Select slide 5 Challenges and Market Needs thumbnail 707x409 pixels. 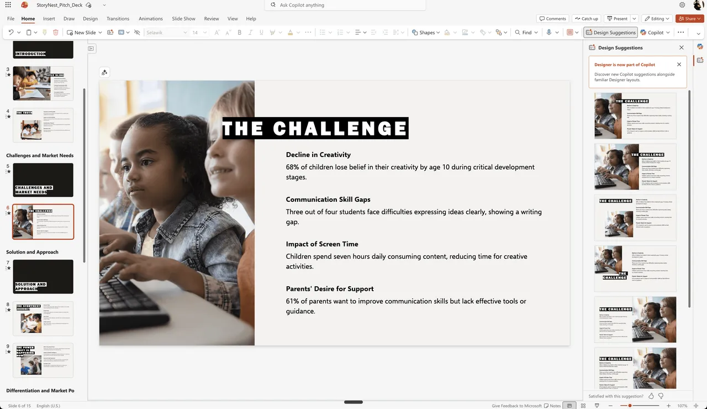[43, 180]
